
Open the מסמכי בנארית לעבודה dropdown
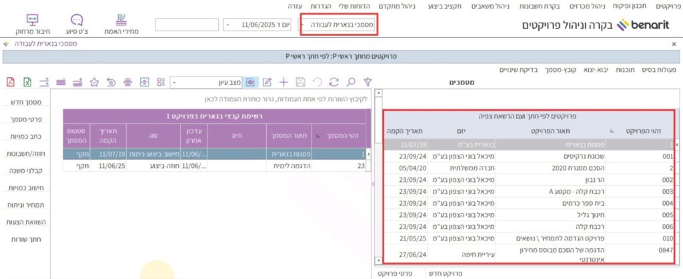[x=305, y=25]
